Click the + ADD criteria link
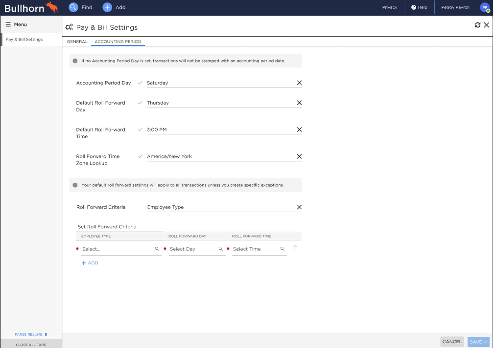The width and height of the screenshot is (493, 348). [90, 263]
